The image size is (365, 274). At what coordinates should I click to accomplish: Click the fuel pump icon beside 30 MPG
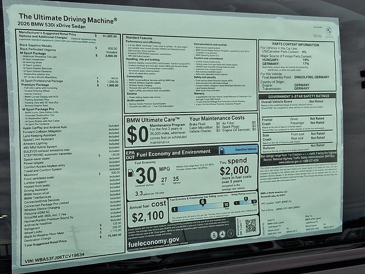[131, 172]
